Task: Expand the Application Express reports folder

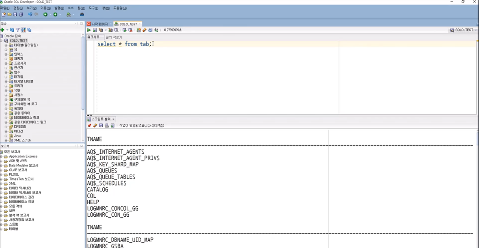Action: tap(2, 156)
